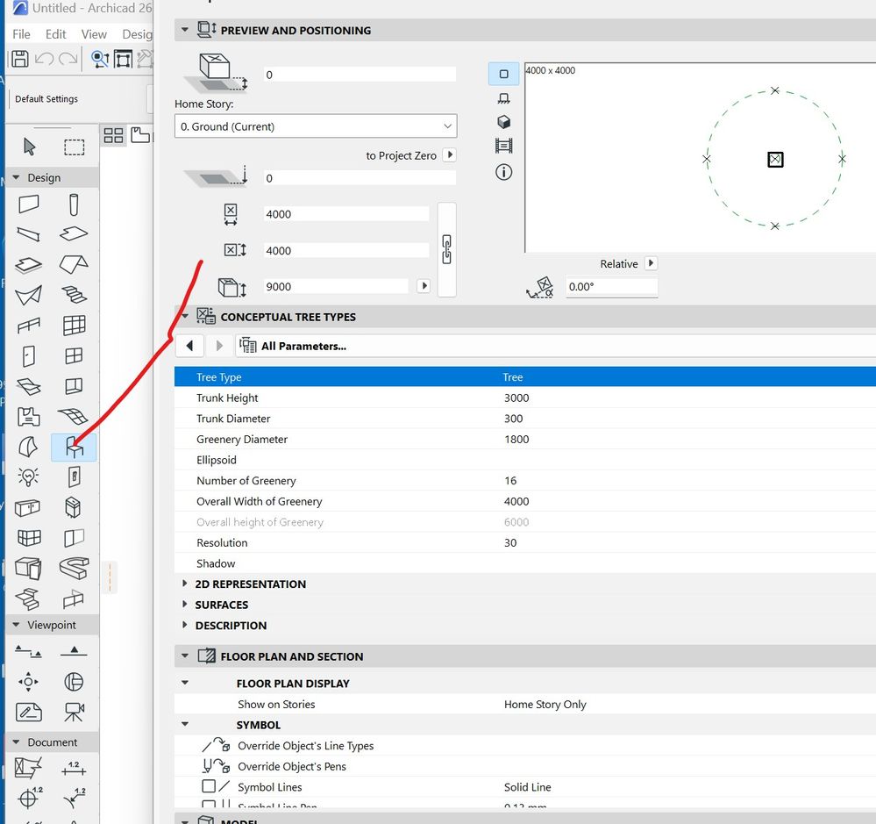Activate the Camera tool in Viewpoint
This screenshot has width=876, height=824.
click(x=74, y=711)
